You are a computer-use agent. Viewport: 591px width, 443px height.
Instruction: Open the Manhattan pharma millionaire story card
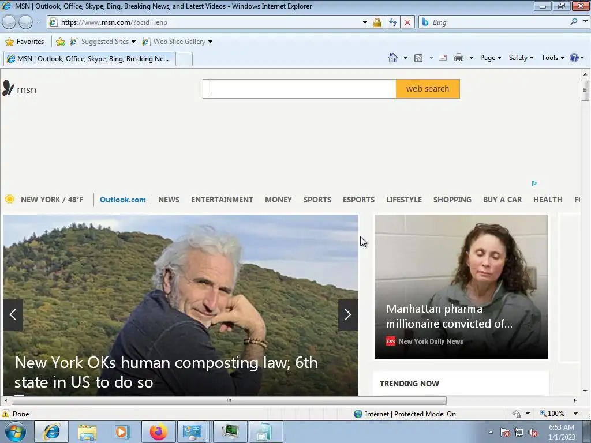(x=461, y=287)
